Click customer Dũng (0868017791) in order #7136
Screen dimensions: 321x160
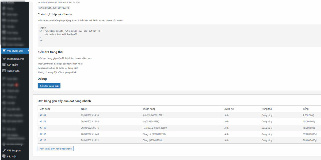(x=152, y=140)
